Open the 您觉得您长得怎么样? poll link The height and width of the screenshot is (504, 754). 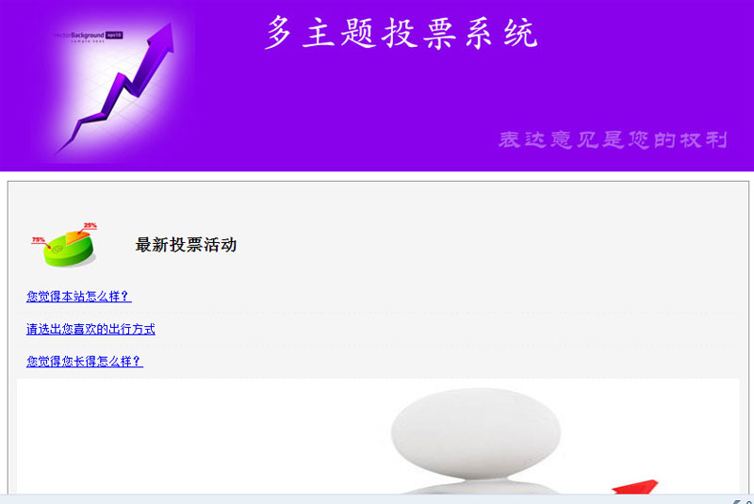[x=85, y=362]
